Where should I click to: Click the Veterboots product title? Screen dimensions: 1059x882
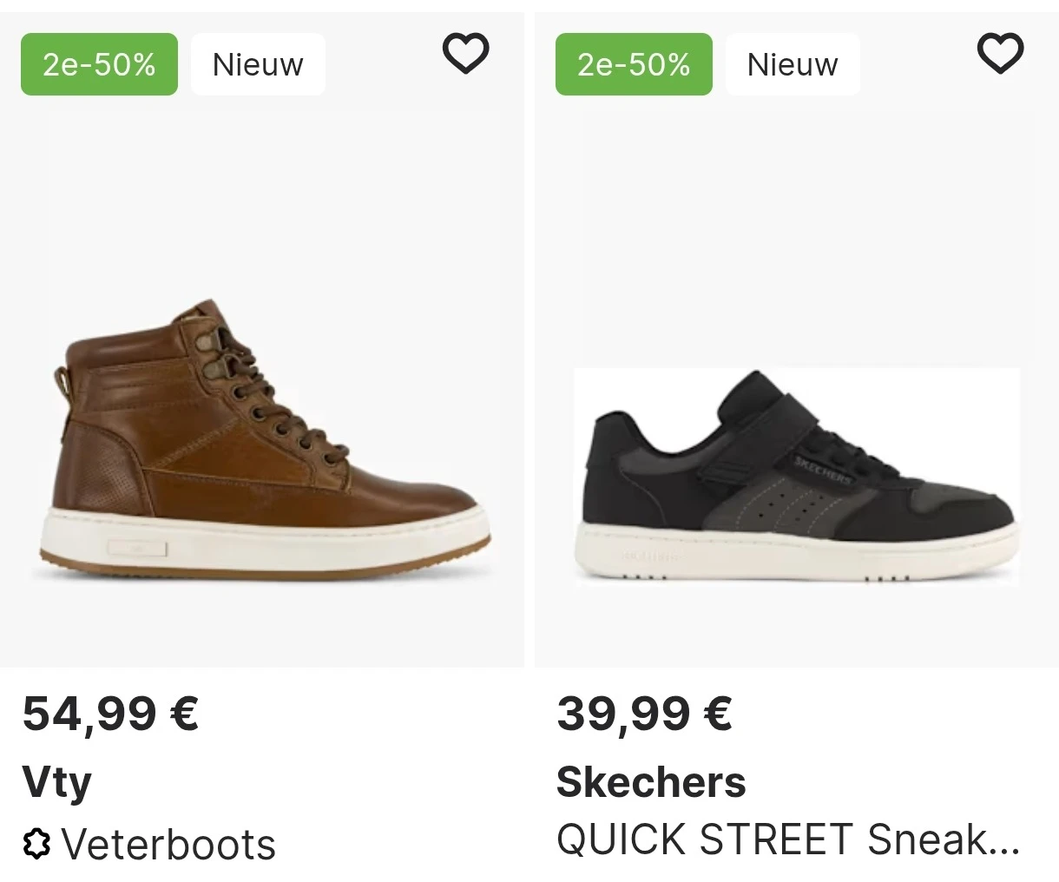click(x=168, y=844)
